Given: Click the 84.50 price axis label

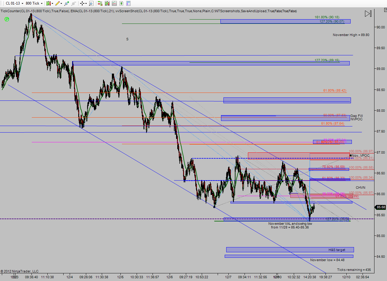Looking at the screenshot, I should coord(381,256).
